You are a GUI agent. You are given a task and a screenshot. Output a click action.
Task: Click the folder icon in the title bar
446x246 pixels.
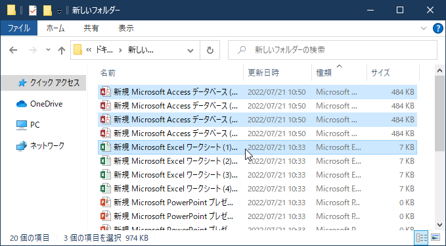coord(11,11)
